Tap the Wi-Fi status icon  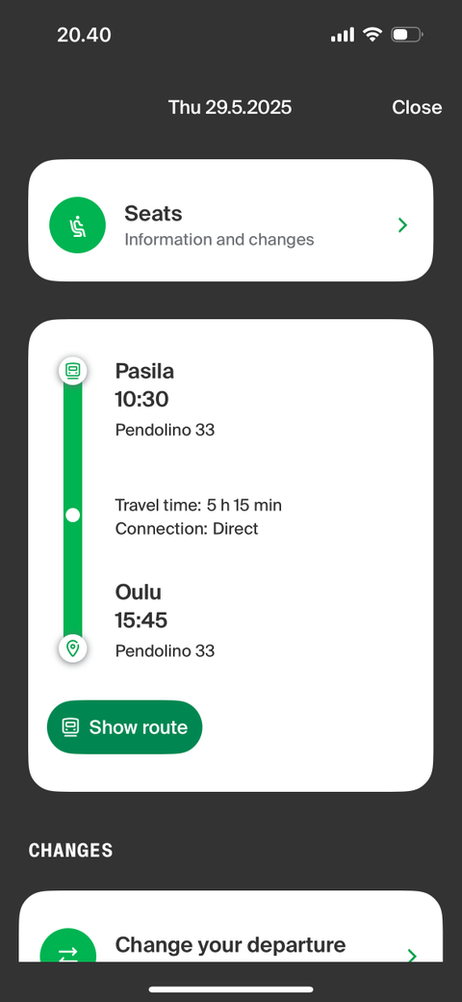point(372,35)
